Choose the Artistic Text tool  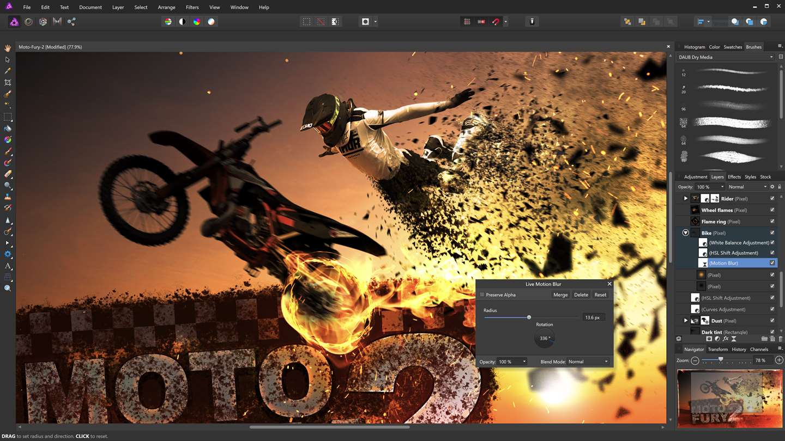point(8,266)
